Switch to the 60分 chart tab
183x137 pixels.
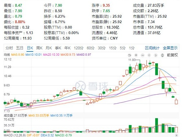(x=91, y=48)
